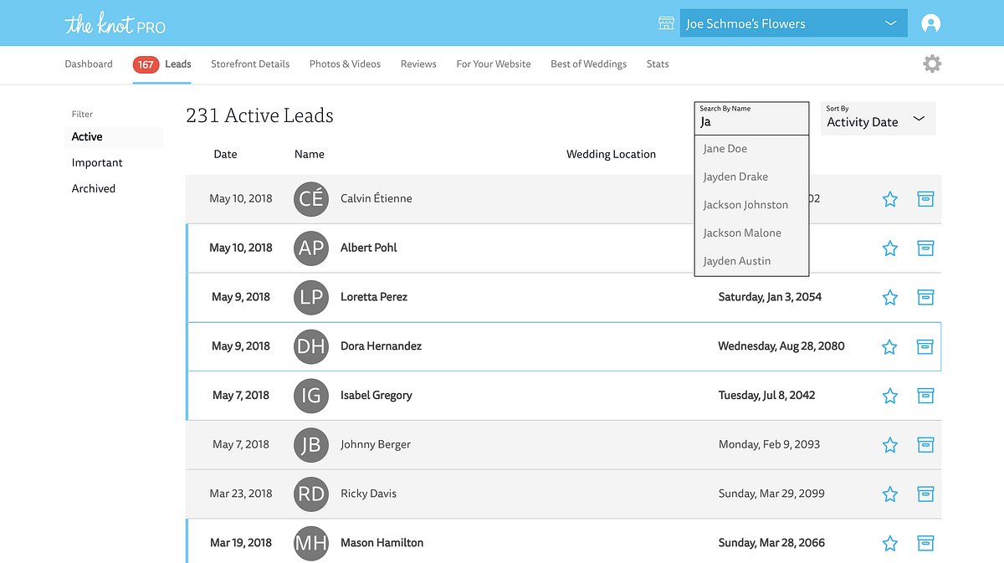This screenshot has height=563, width=1004.
Task: Open the user profile avatar menu
Action: pyautogui.click(x=930, y=23)
